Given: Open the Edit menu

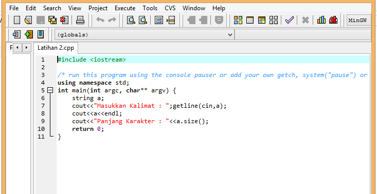Looking at the screenshot, I should pyautogui.click(x=31, y=8).
